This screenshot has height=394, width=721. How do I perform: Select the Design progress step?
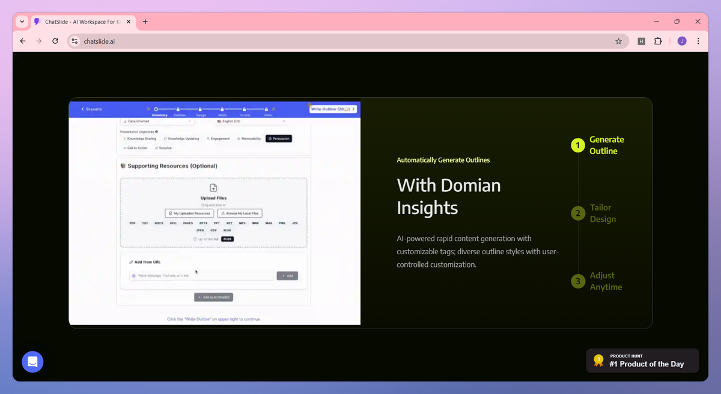201,112
